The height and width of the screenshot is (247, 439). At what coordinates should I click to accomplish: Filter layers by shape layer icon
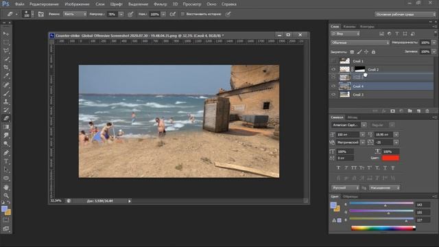click(x=405, y=34)
